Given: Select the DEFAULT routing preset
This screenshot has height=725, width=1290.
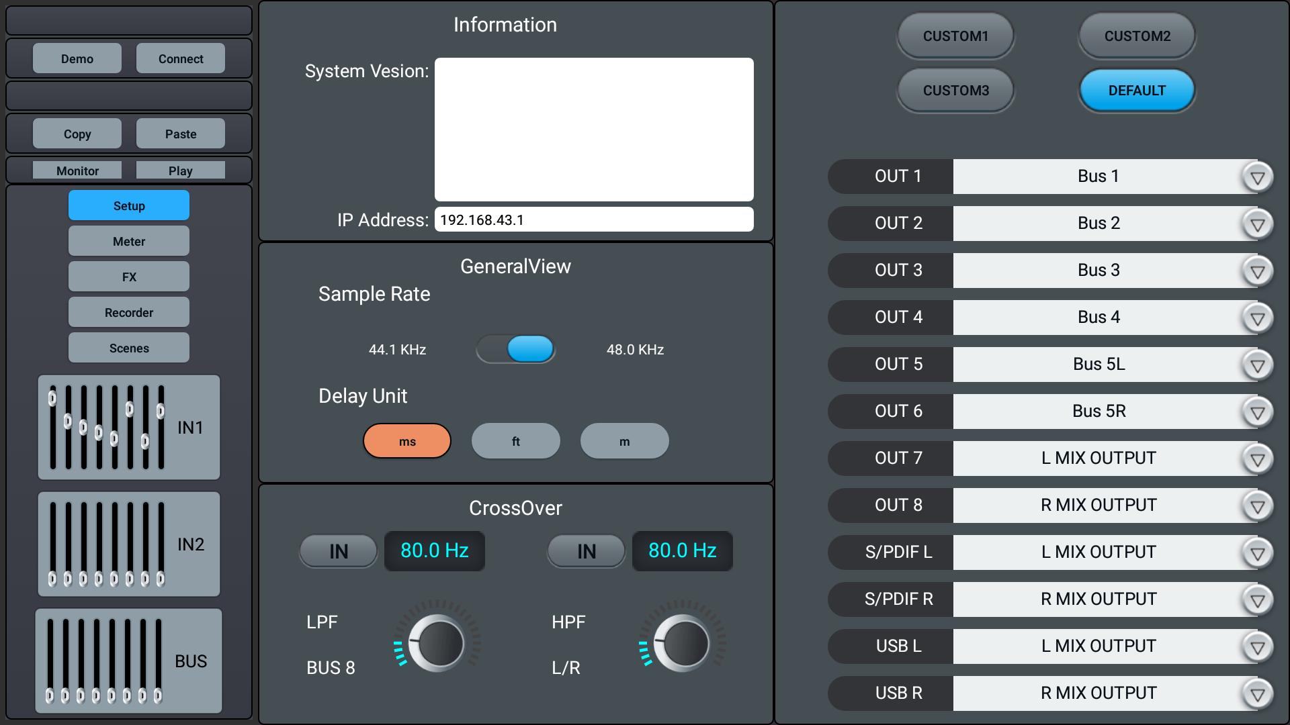Looking at the screenshot, I should [x=1137, y=91].
